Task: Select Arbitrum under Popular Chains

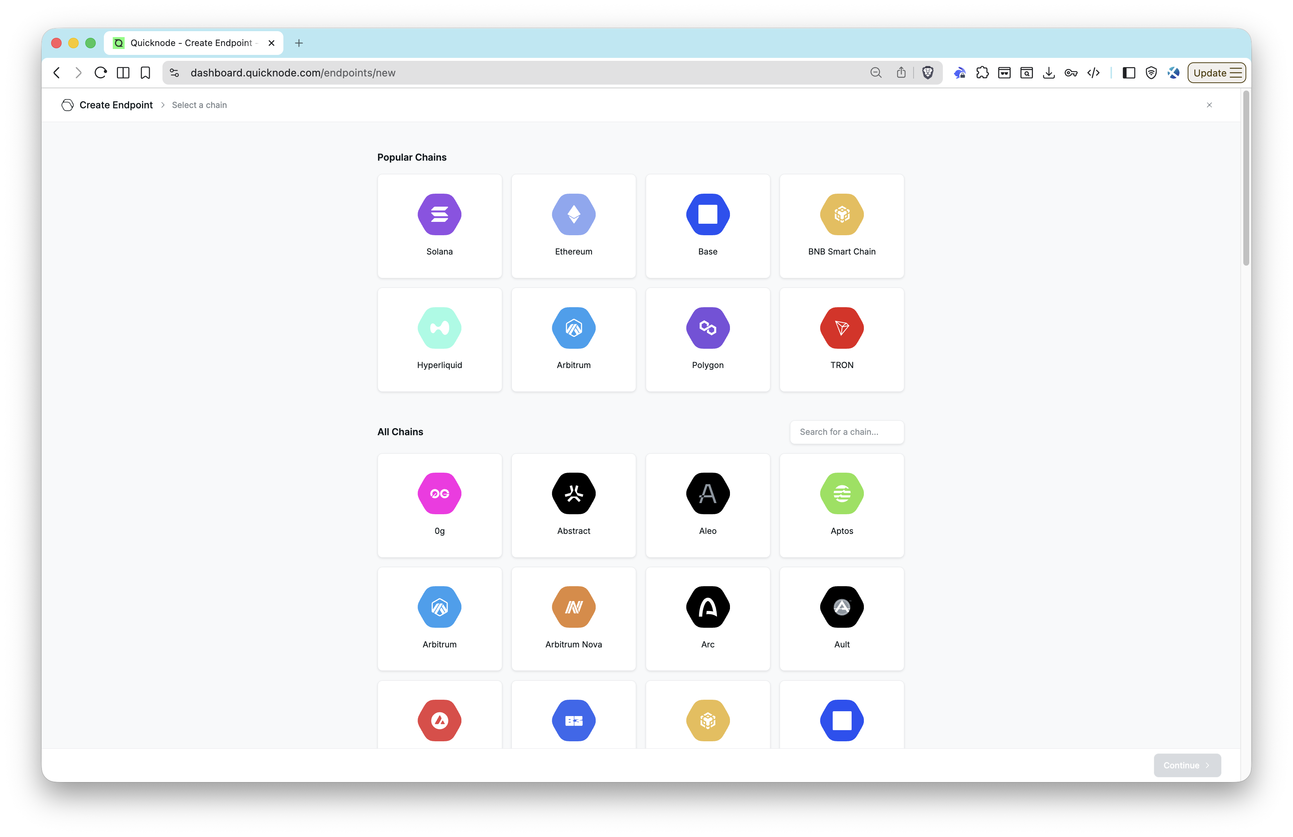Action: [573, 339]
